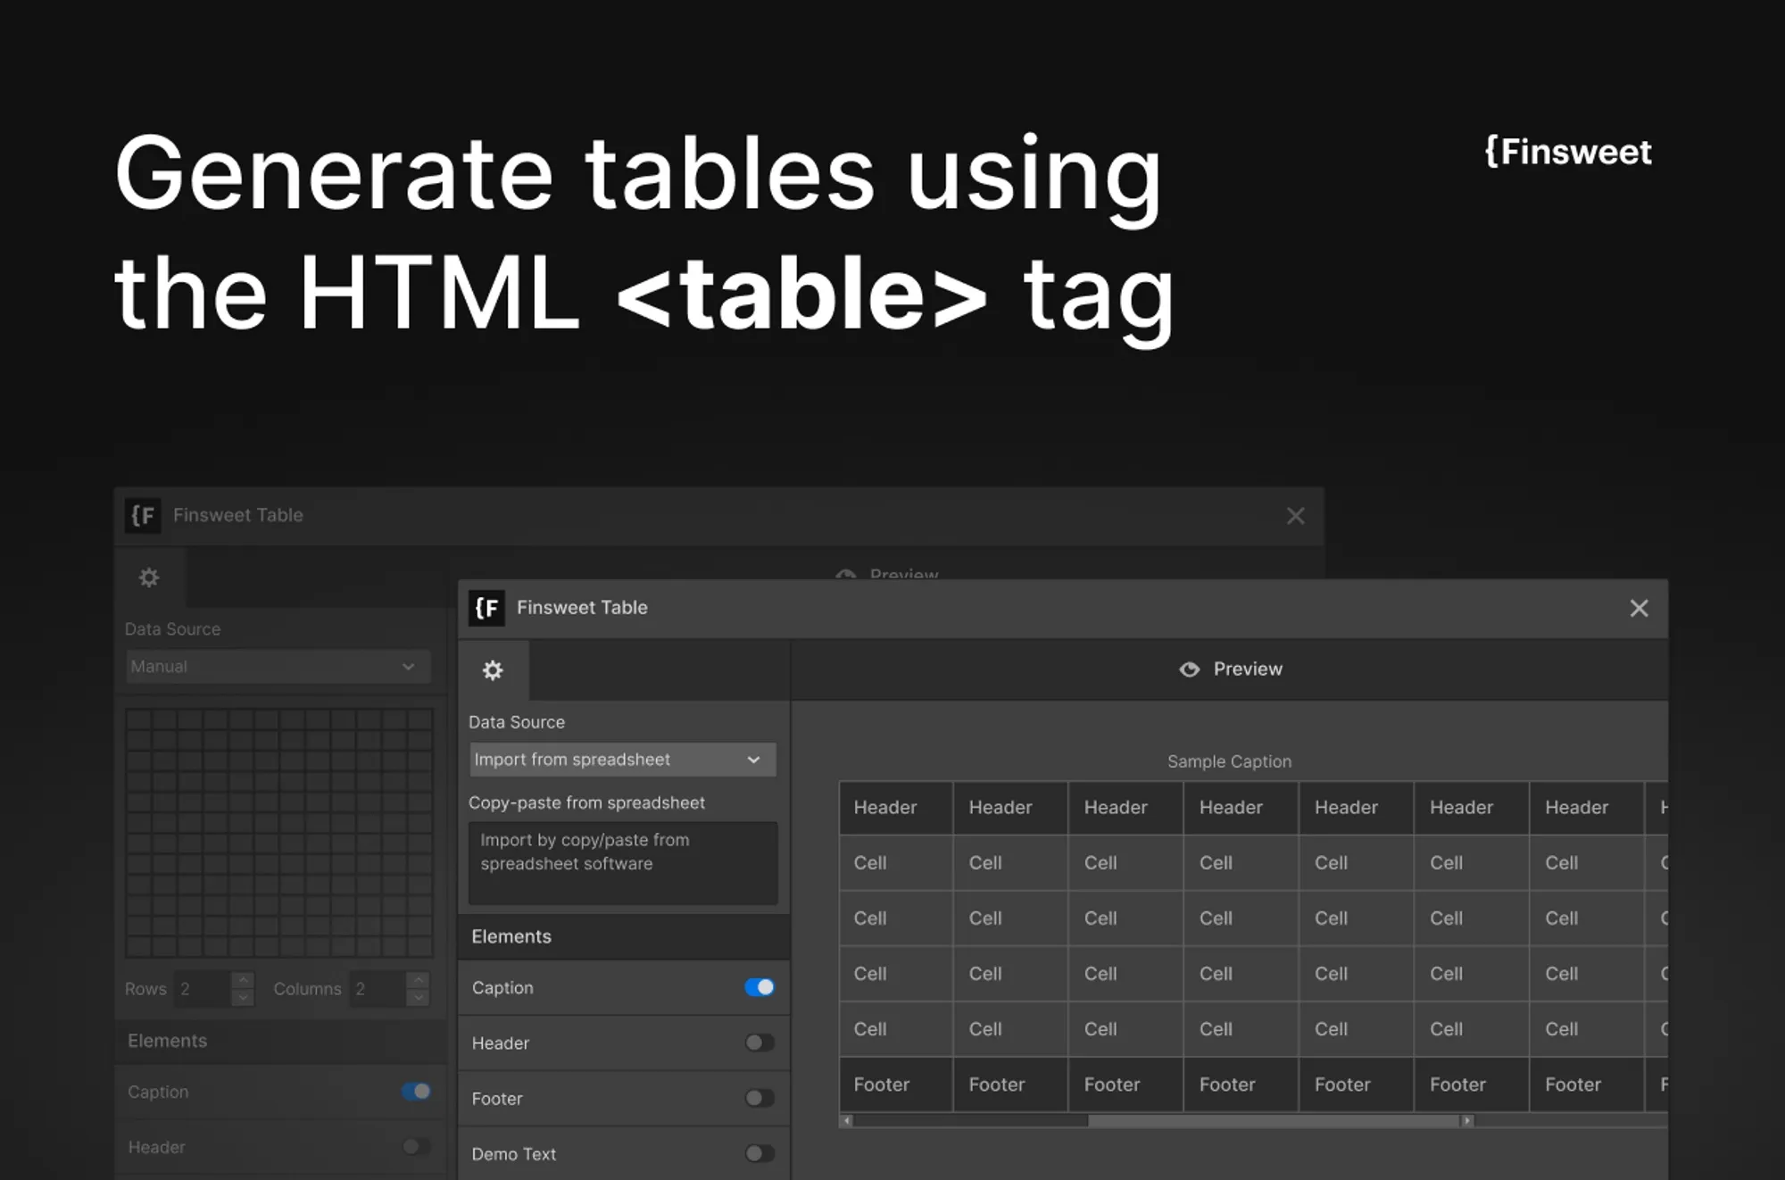Click the {F} icon on the background Finsweet Table window
Image resolution: width=1785 pixels, height=1180 pixels.
click(143, 515)
